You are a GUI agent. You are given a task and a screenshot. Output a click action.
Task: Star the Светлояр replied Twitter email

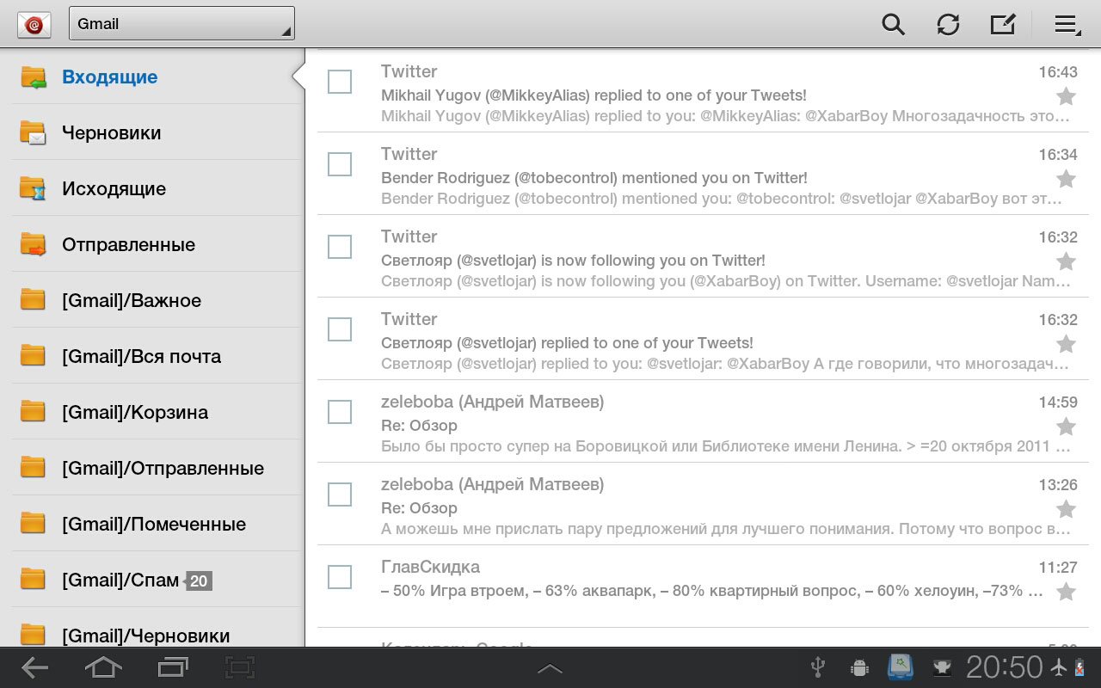click(x=1066, y=343)
